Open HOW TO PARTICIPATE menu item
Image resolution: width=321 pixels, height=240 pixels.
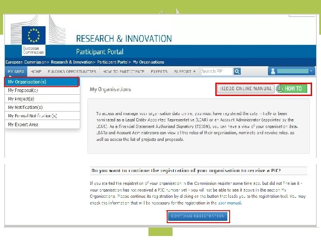(x=123, y=72)
